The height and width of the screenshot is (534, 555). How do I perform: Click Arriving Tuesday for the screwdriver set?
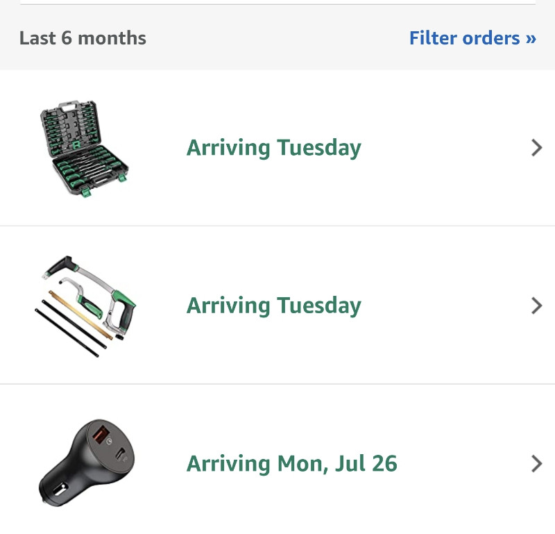[273, 148]
